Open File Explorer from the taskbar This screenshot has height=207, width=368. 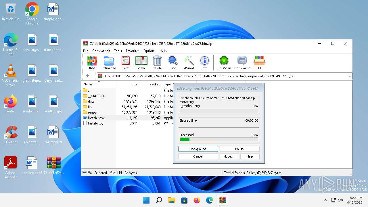pos(171,200)
